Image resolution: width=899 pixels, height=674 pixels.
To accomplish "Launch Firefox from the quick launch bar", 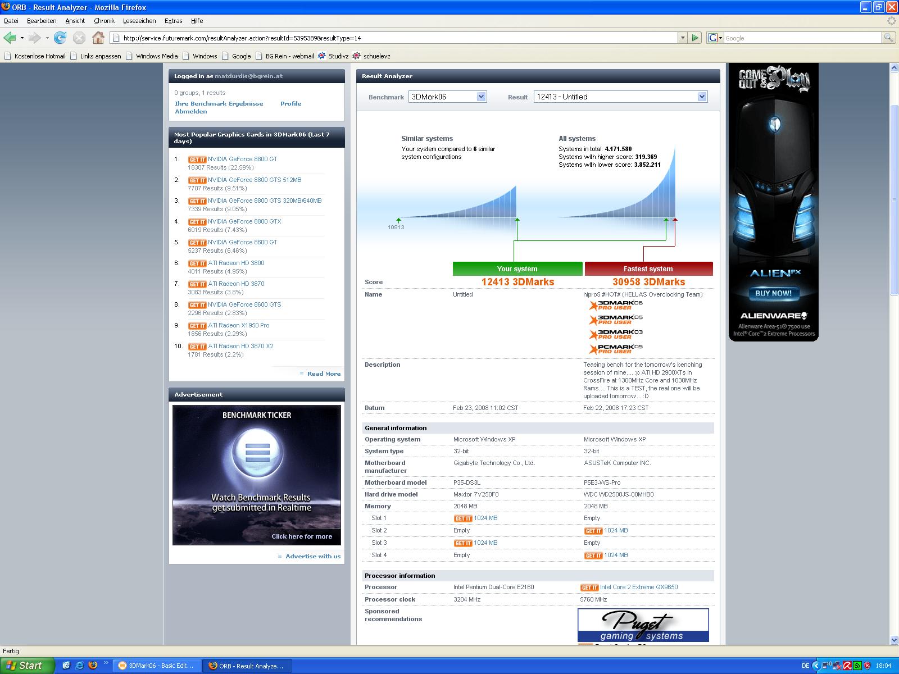I will pos(93,665).
